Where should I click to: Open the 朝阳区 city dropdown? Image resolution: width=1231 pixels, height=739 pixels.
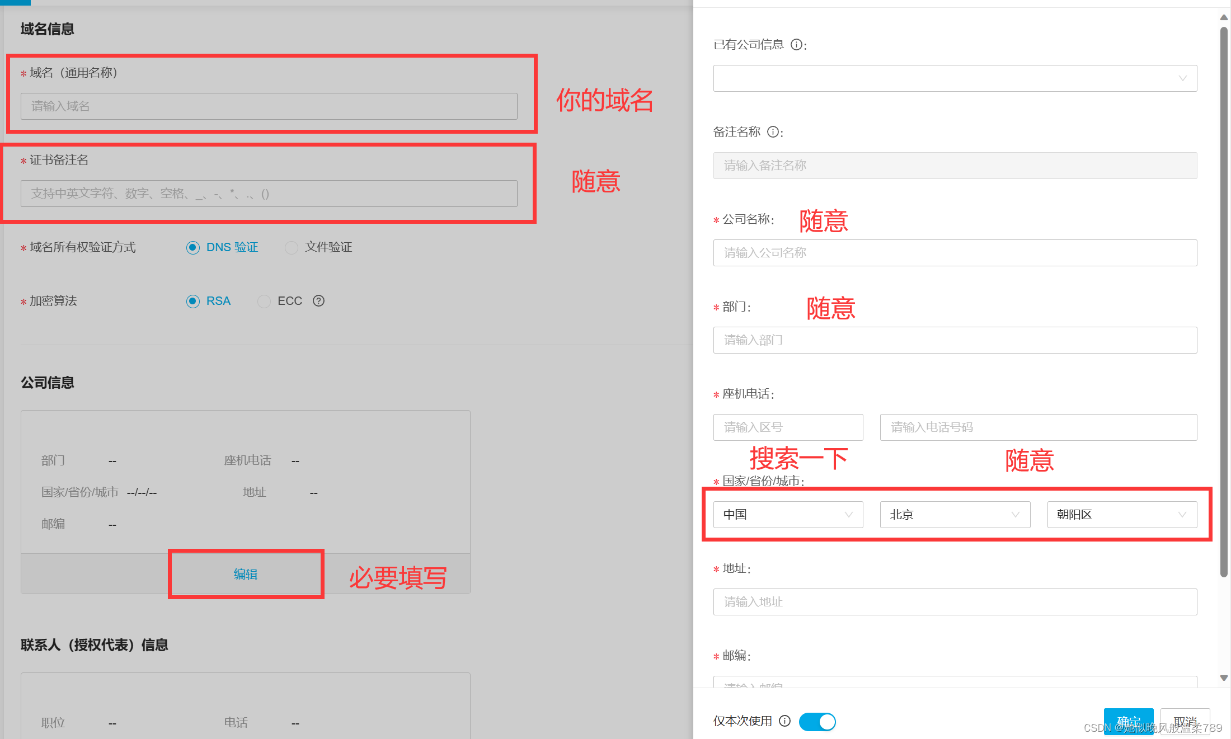click(1122, 515)
